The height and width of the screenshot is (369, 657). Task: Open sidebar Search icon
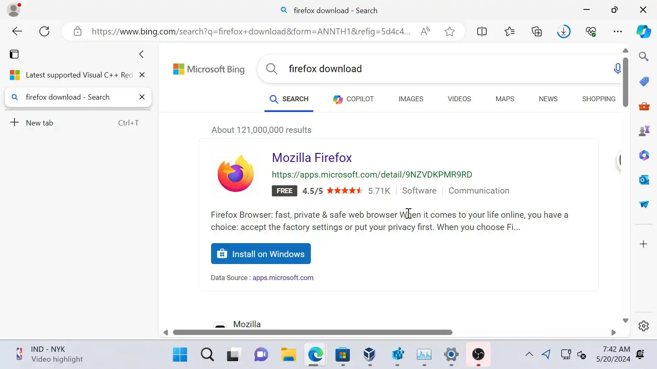[643, 57]
